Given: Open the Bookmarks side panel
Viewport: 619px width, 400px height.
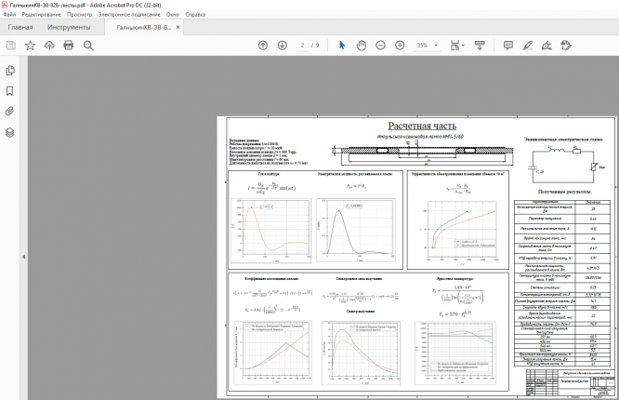Looking at the screenshot, I should pyautogui.click(x=9, y=91).
